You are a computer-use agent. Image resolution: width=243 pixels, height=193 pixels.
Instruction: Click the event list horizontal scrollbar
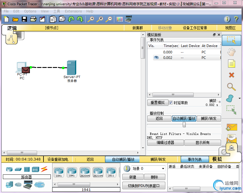[173, 95]
